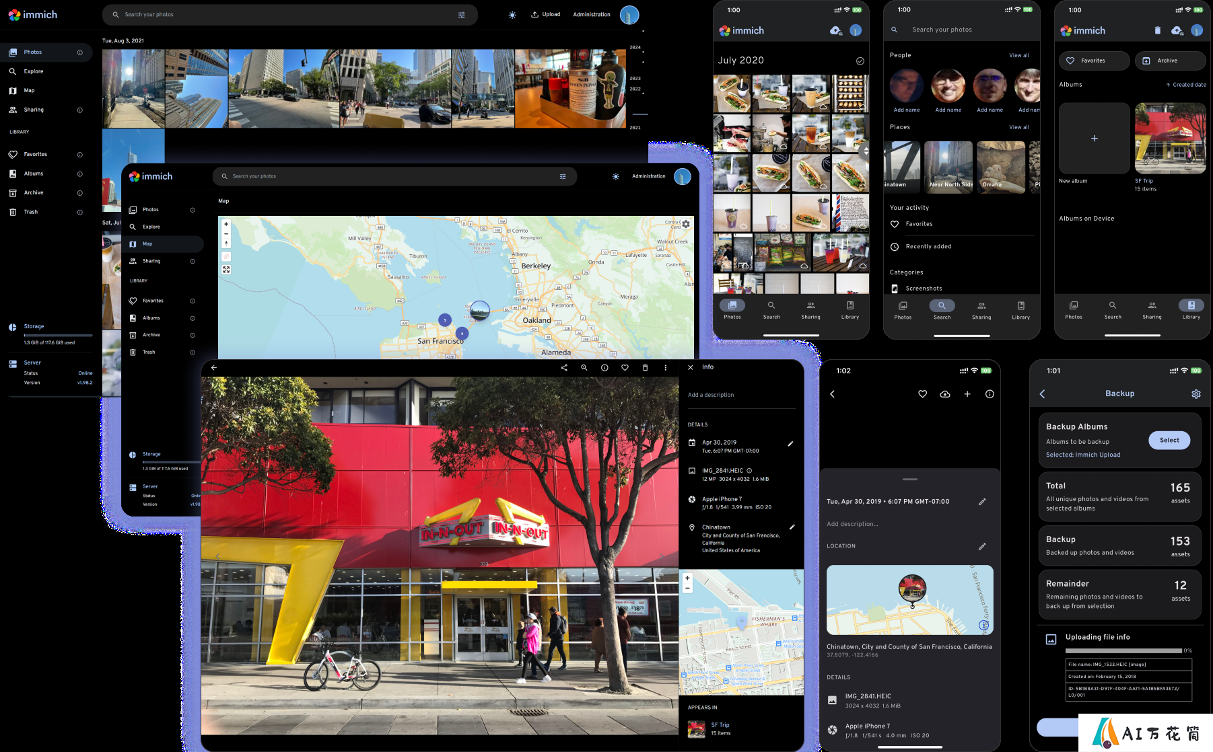Open Sharing tab in search phone
Viewport: 1213px width, 752px height.
coord(981,310)
